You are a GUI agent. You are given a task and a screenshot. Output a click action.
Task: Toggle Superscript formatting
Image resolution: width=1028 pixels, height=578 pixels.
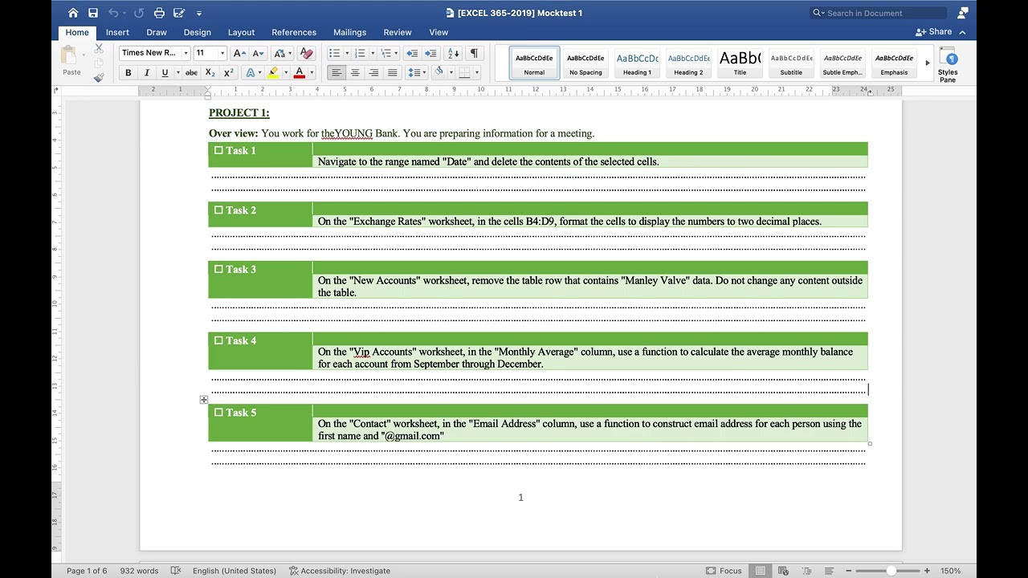point(228,72)
